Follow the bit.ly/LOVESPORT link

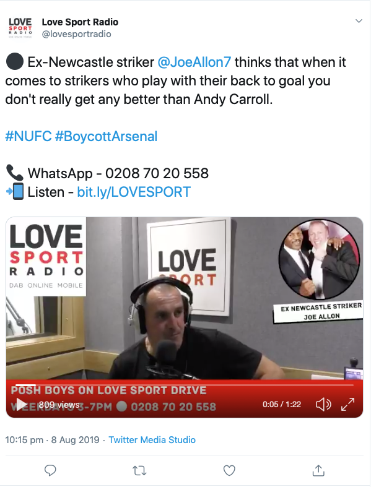134,192
